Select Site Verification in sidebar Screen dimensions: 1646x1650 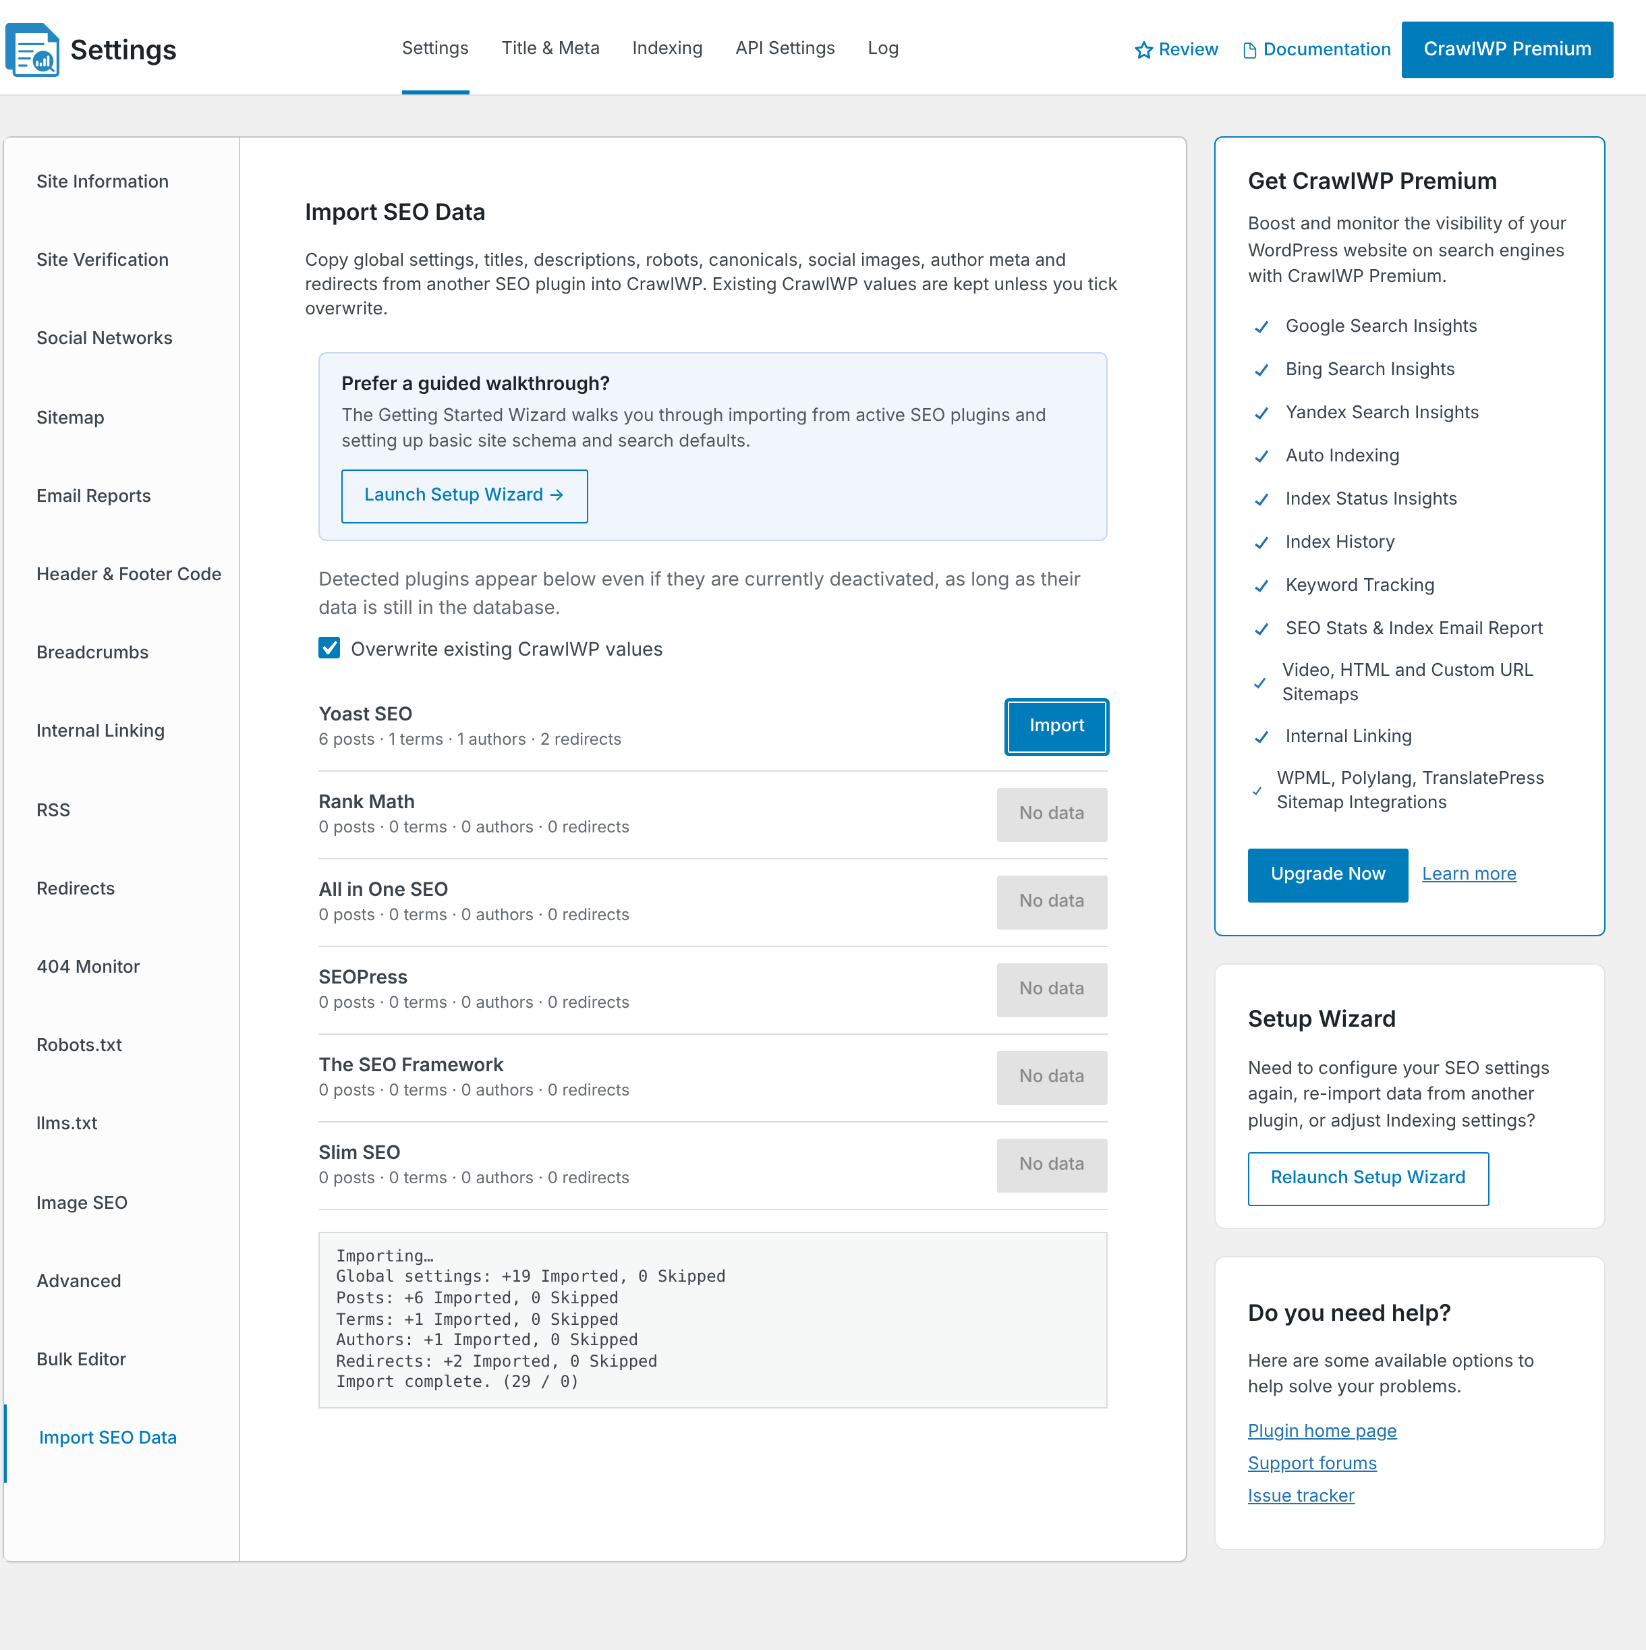103,260
